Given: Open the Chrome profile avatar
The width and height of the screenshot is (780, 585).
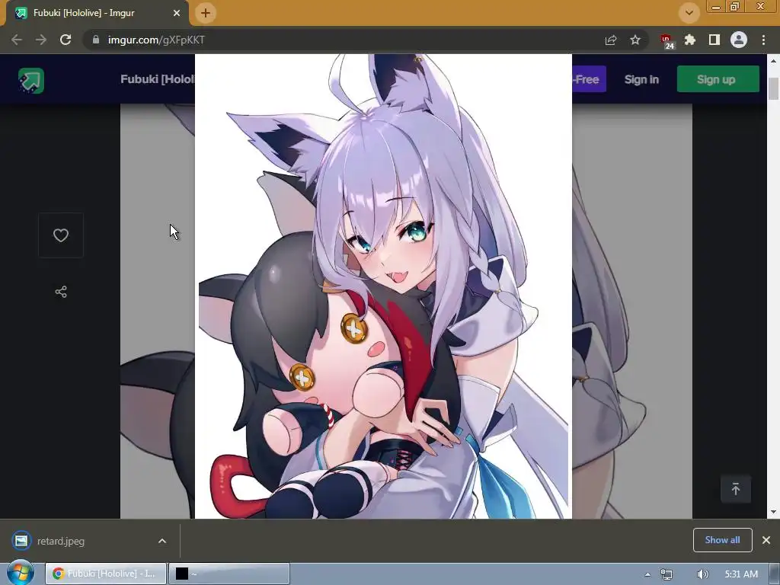Looking at the screenshot, I should [739, 40].
